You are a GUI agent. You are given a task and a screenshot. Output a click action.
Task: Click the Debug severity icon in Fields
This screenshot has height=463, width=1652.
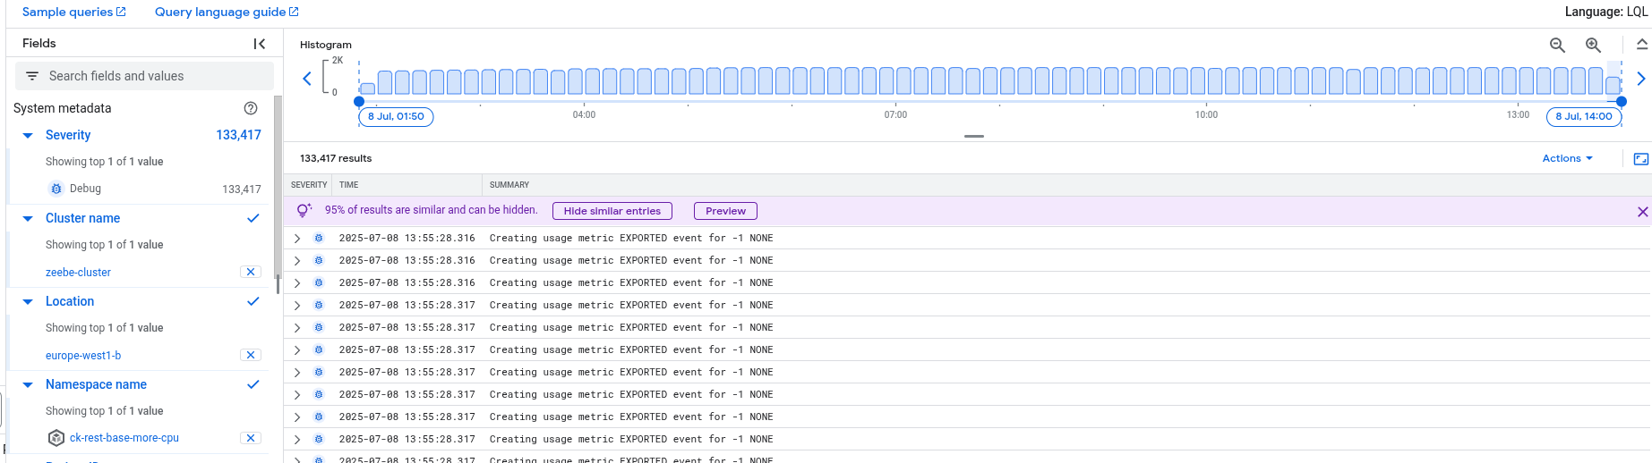pyautogui.click(x=56, y=189)
